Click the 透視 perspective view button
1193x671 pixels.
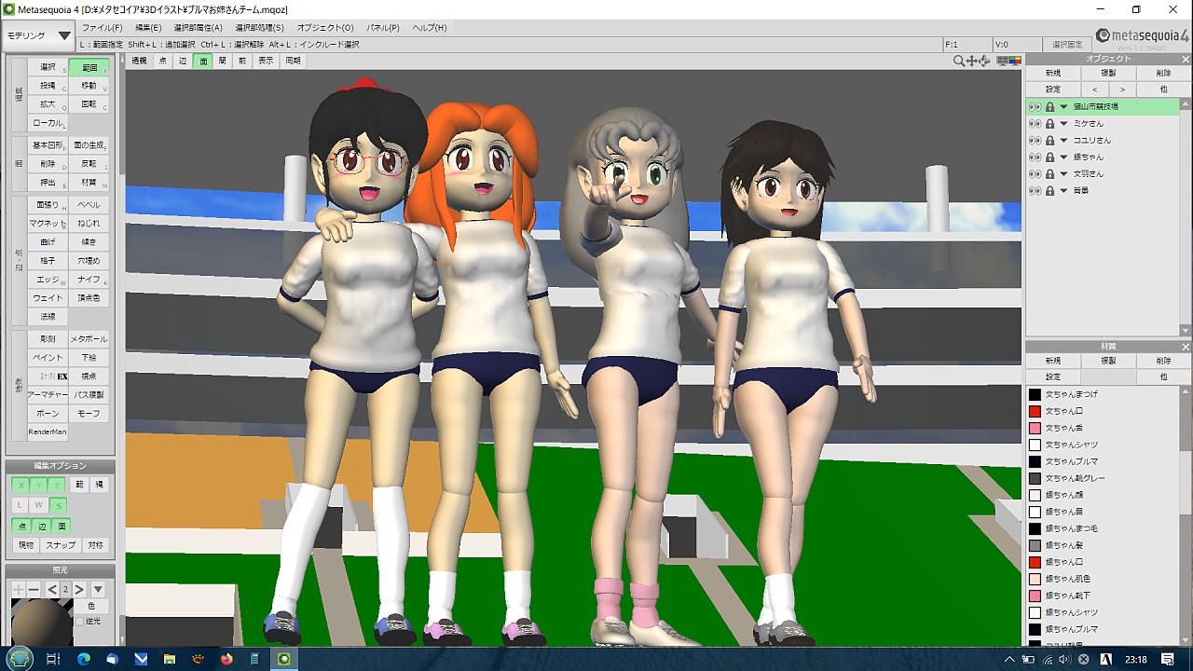click(x=139, y=61)
